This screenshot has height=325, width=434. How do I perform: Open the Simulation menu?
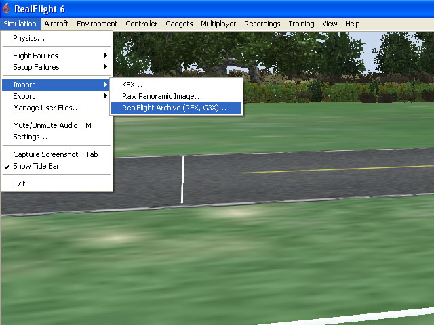point(20,24)
